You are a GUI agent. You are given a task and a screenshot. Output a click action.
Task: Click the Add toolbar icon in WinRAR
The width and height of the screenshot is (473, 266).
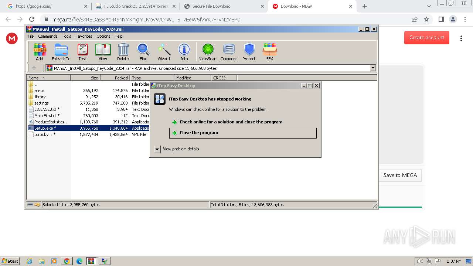(x=40, y=52)
